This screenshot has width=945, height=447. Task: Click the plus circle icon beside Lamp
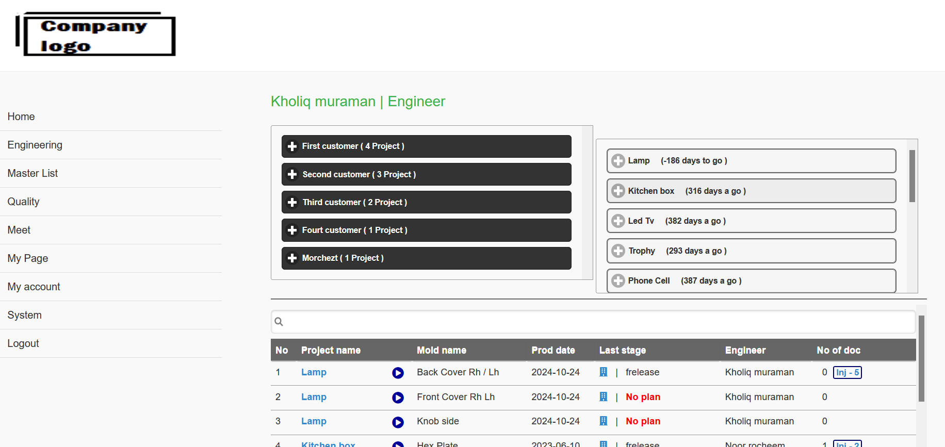(618, 161)
